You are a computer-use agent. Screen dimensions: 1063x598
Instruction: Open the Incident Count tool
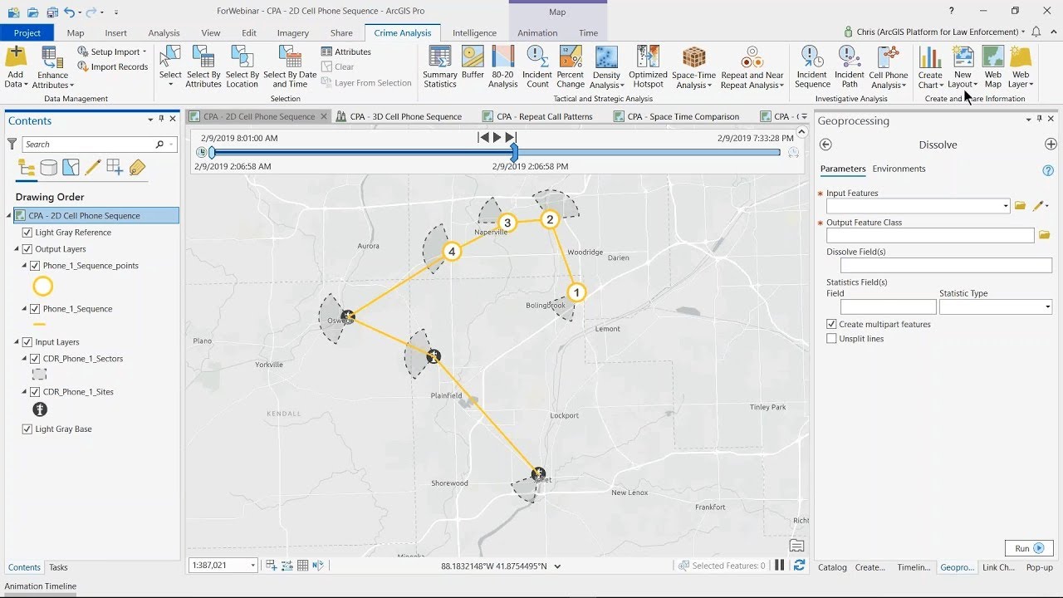coord(537,66)
